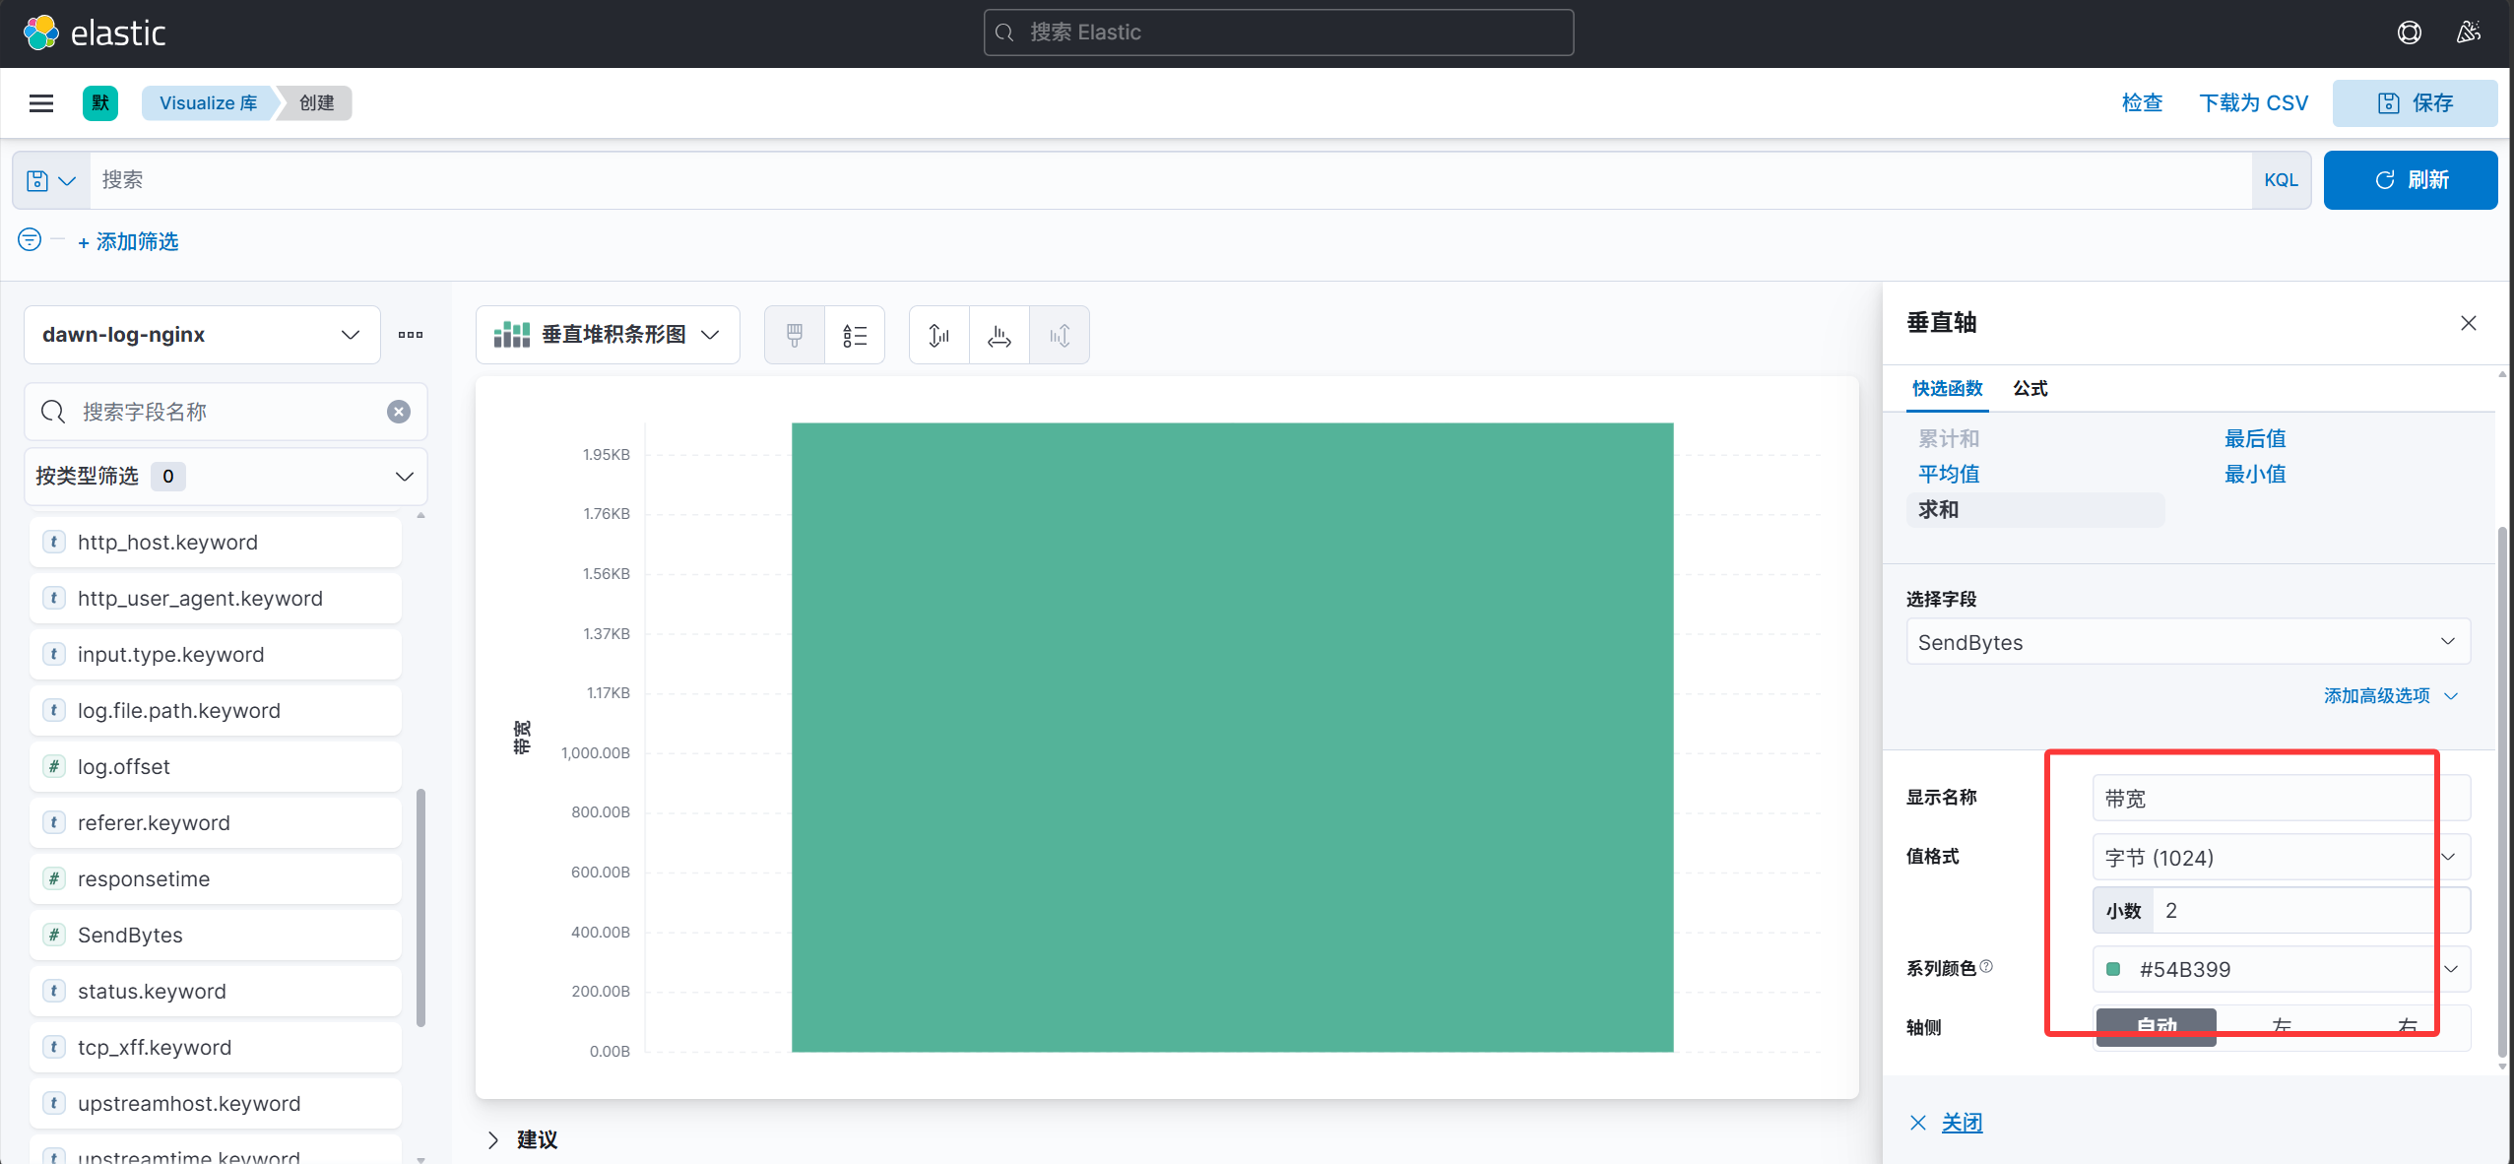Select the 自动 axis side option
The width and height of the screenshot is (2514, 1164).
coord(2157,1026)
